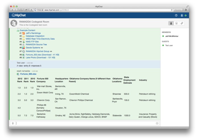Image resolution: width=198 pixels, height=140 pixels.
Task: Open Geode Systems link
Action: coord(33,48)
